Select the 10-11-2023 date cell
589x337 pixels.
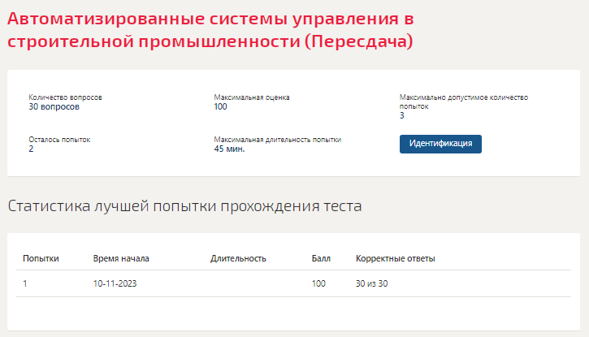click(x=115, y=283)
